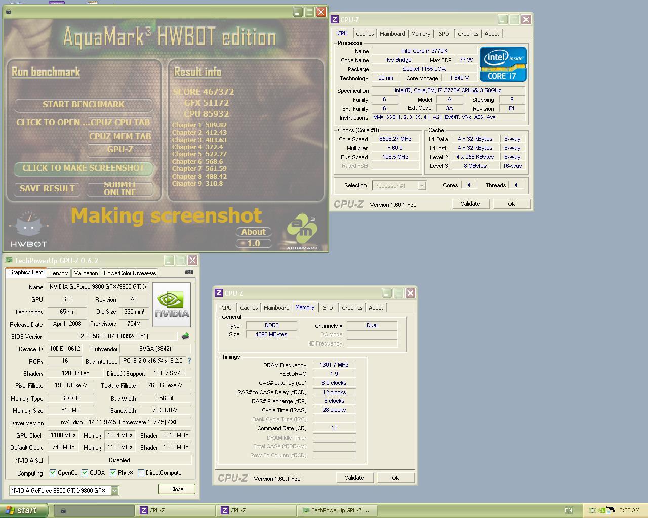
Task: Click the EN language indicator in the tray
Action: [x=569, y=510]
